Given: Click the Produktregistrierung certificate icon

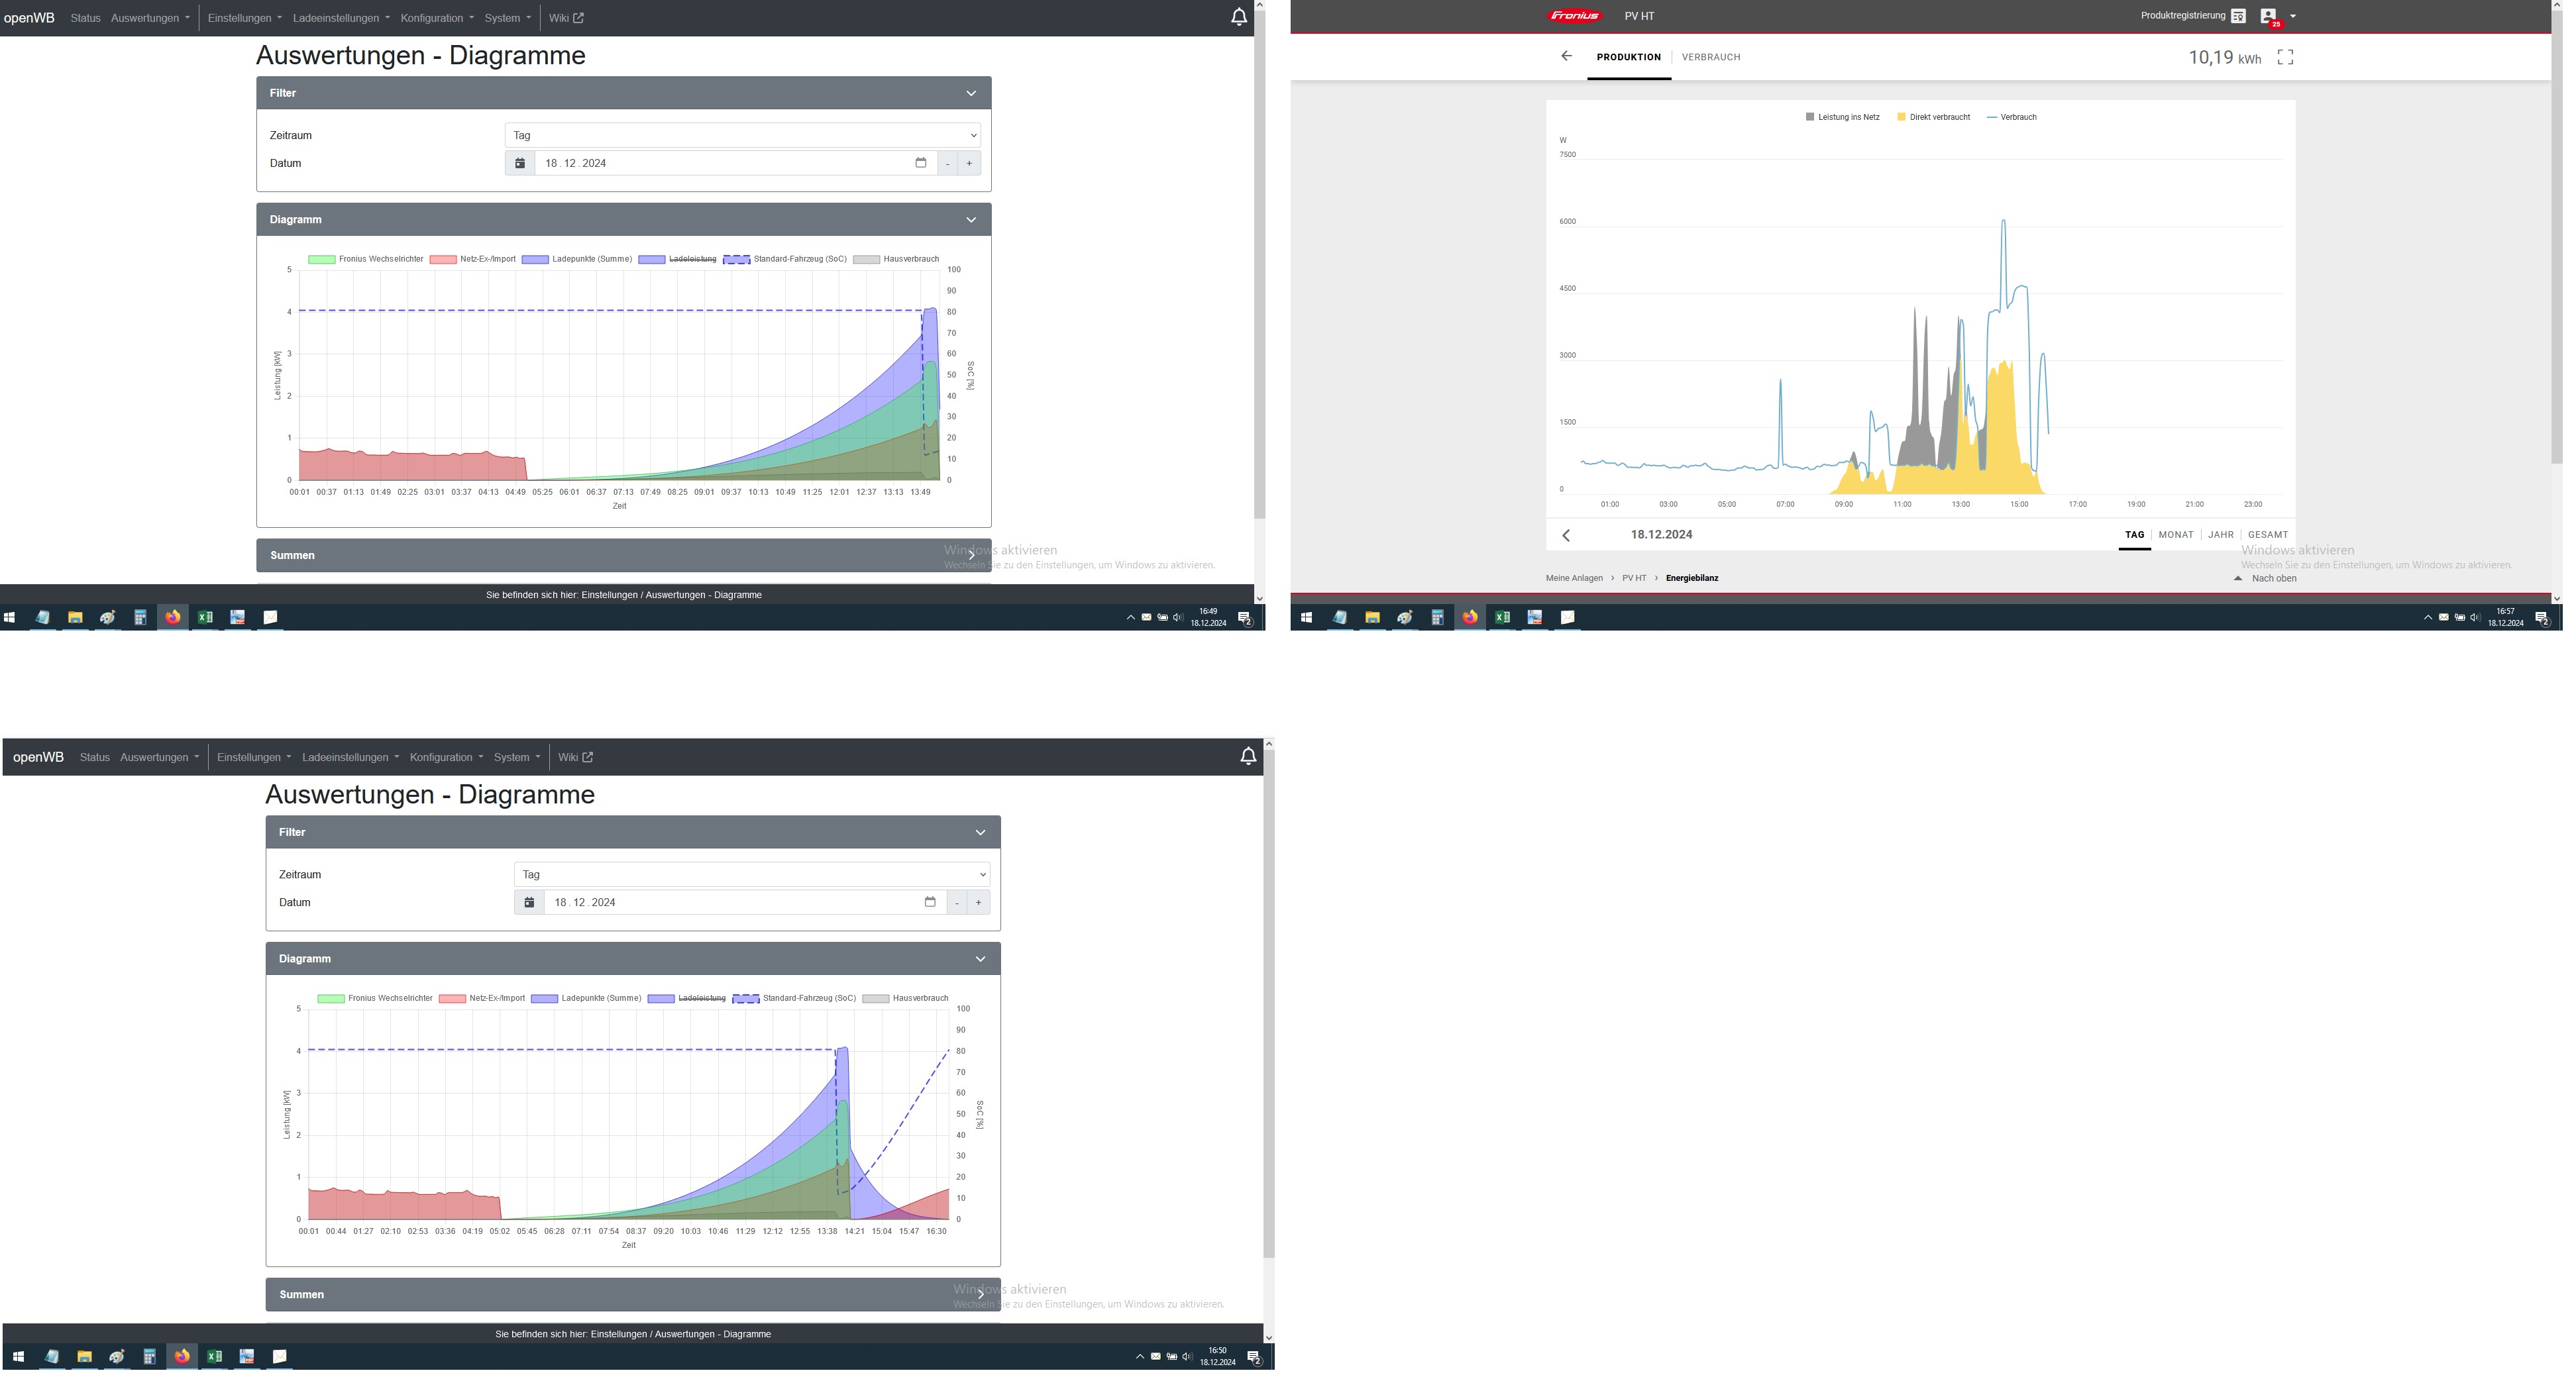Looking at the screenshot, I should coord(2238,16).
